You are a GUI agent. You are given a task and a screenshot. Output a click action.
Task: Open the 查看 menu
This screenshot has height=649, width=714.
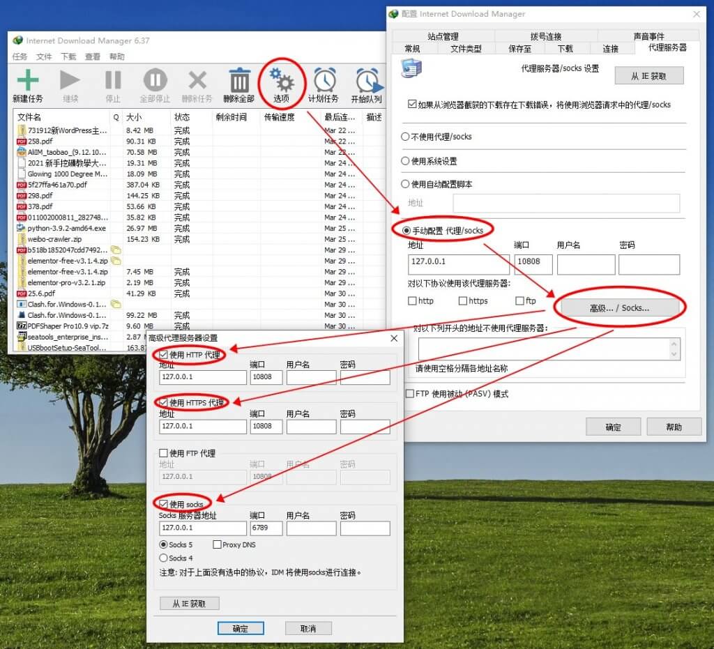pyautogui.click(x=93, y=56)
